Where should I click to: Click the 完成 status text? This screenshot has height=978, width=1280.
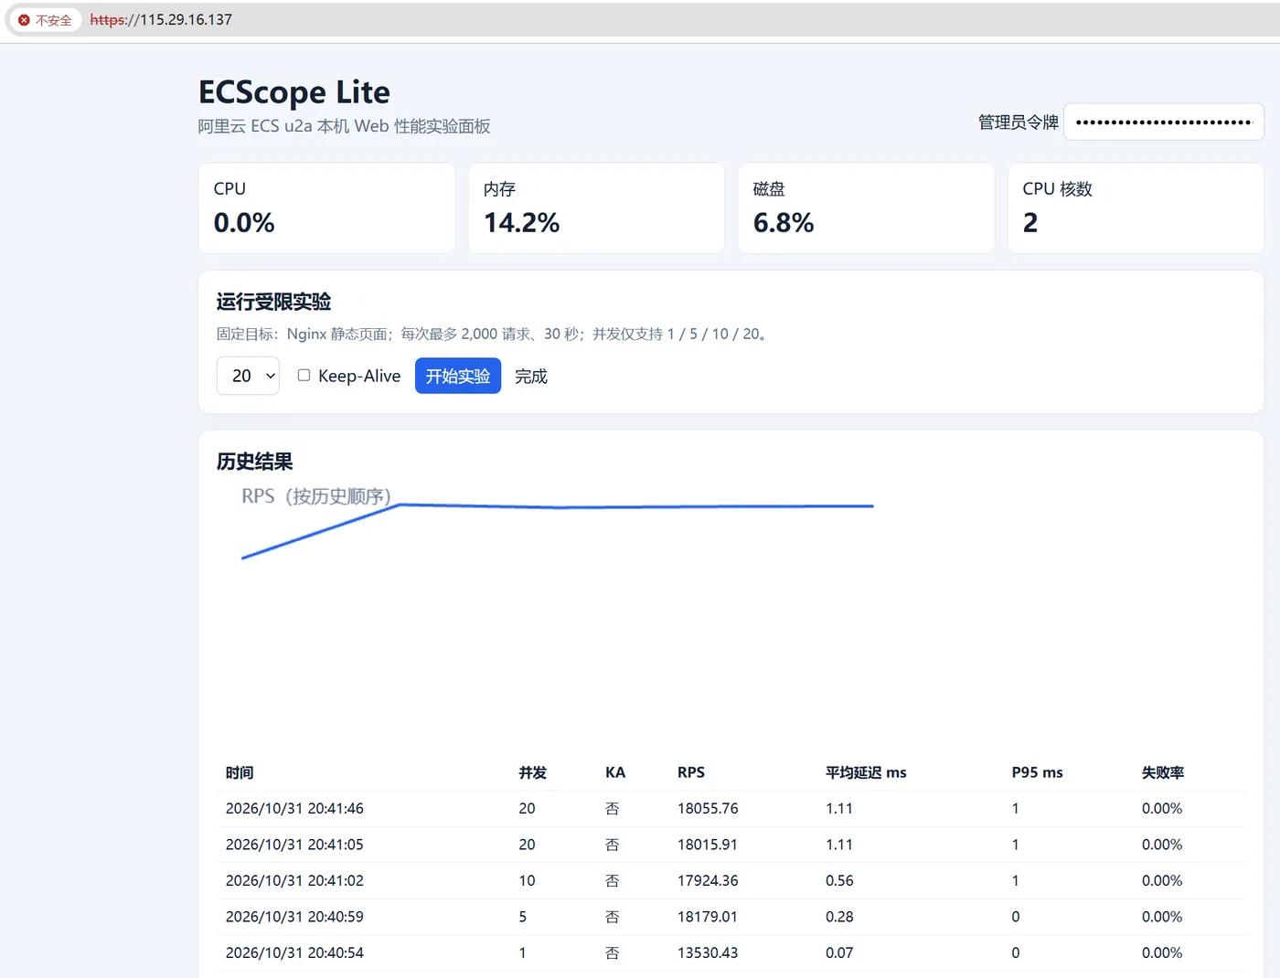(531, 377)
